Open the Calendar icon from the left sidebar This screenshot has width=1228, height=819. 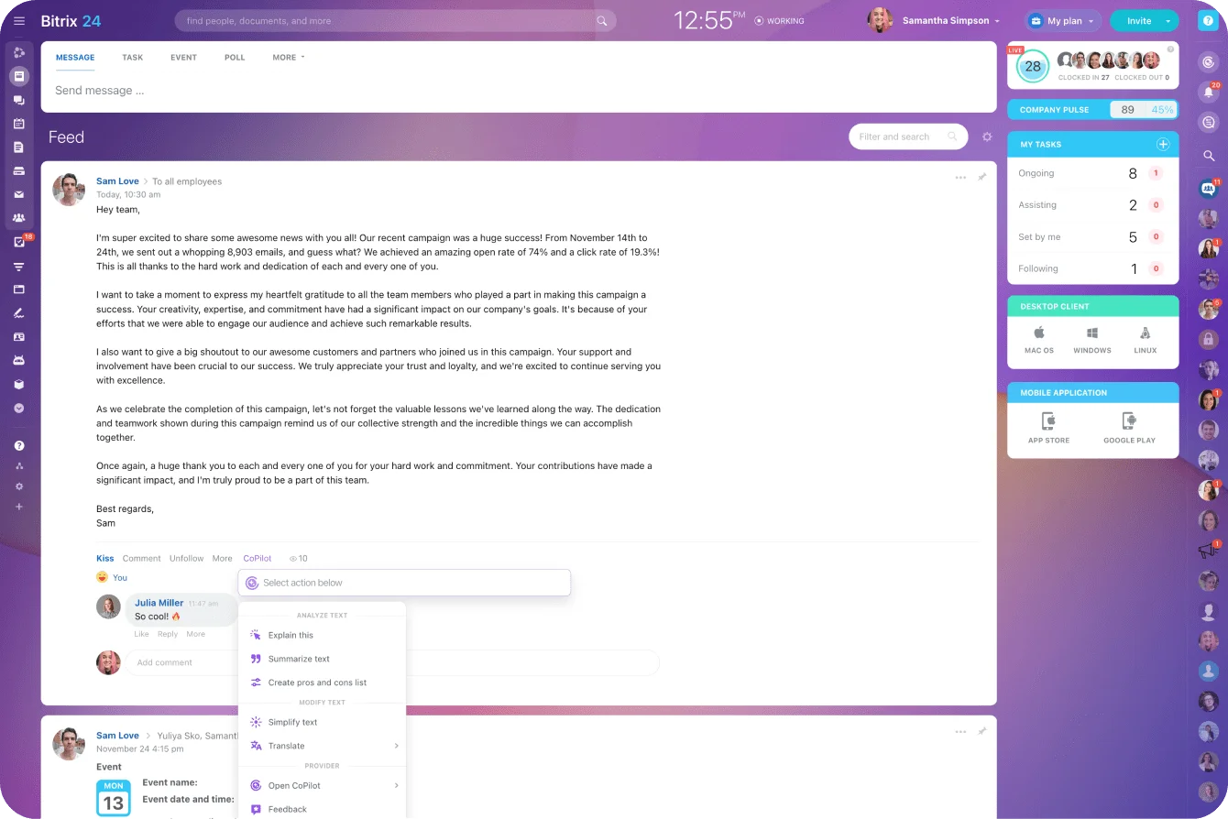(18, 124)
